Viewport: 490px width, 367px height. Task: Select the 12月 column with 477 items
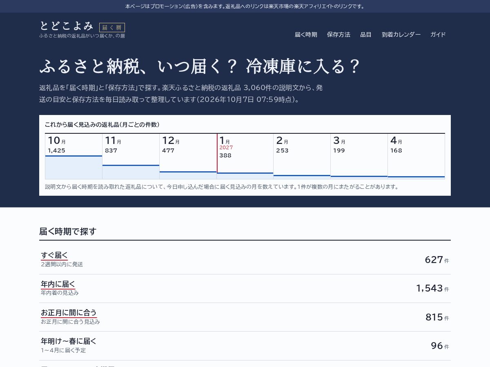pyautogui.click(x=188, y=157)
